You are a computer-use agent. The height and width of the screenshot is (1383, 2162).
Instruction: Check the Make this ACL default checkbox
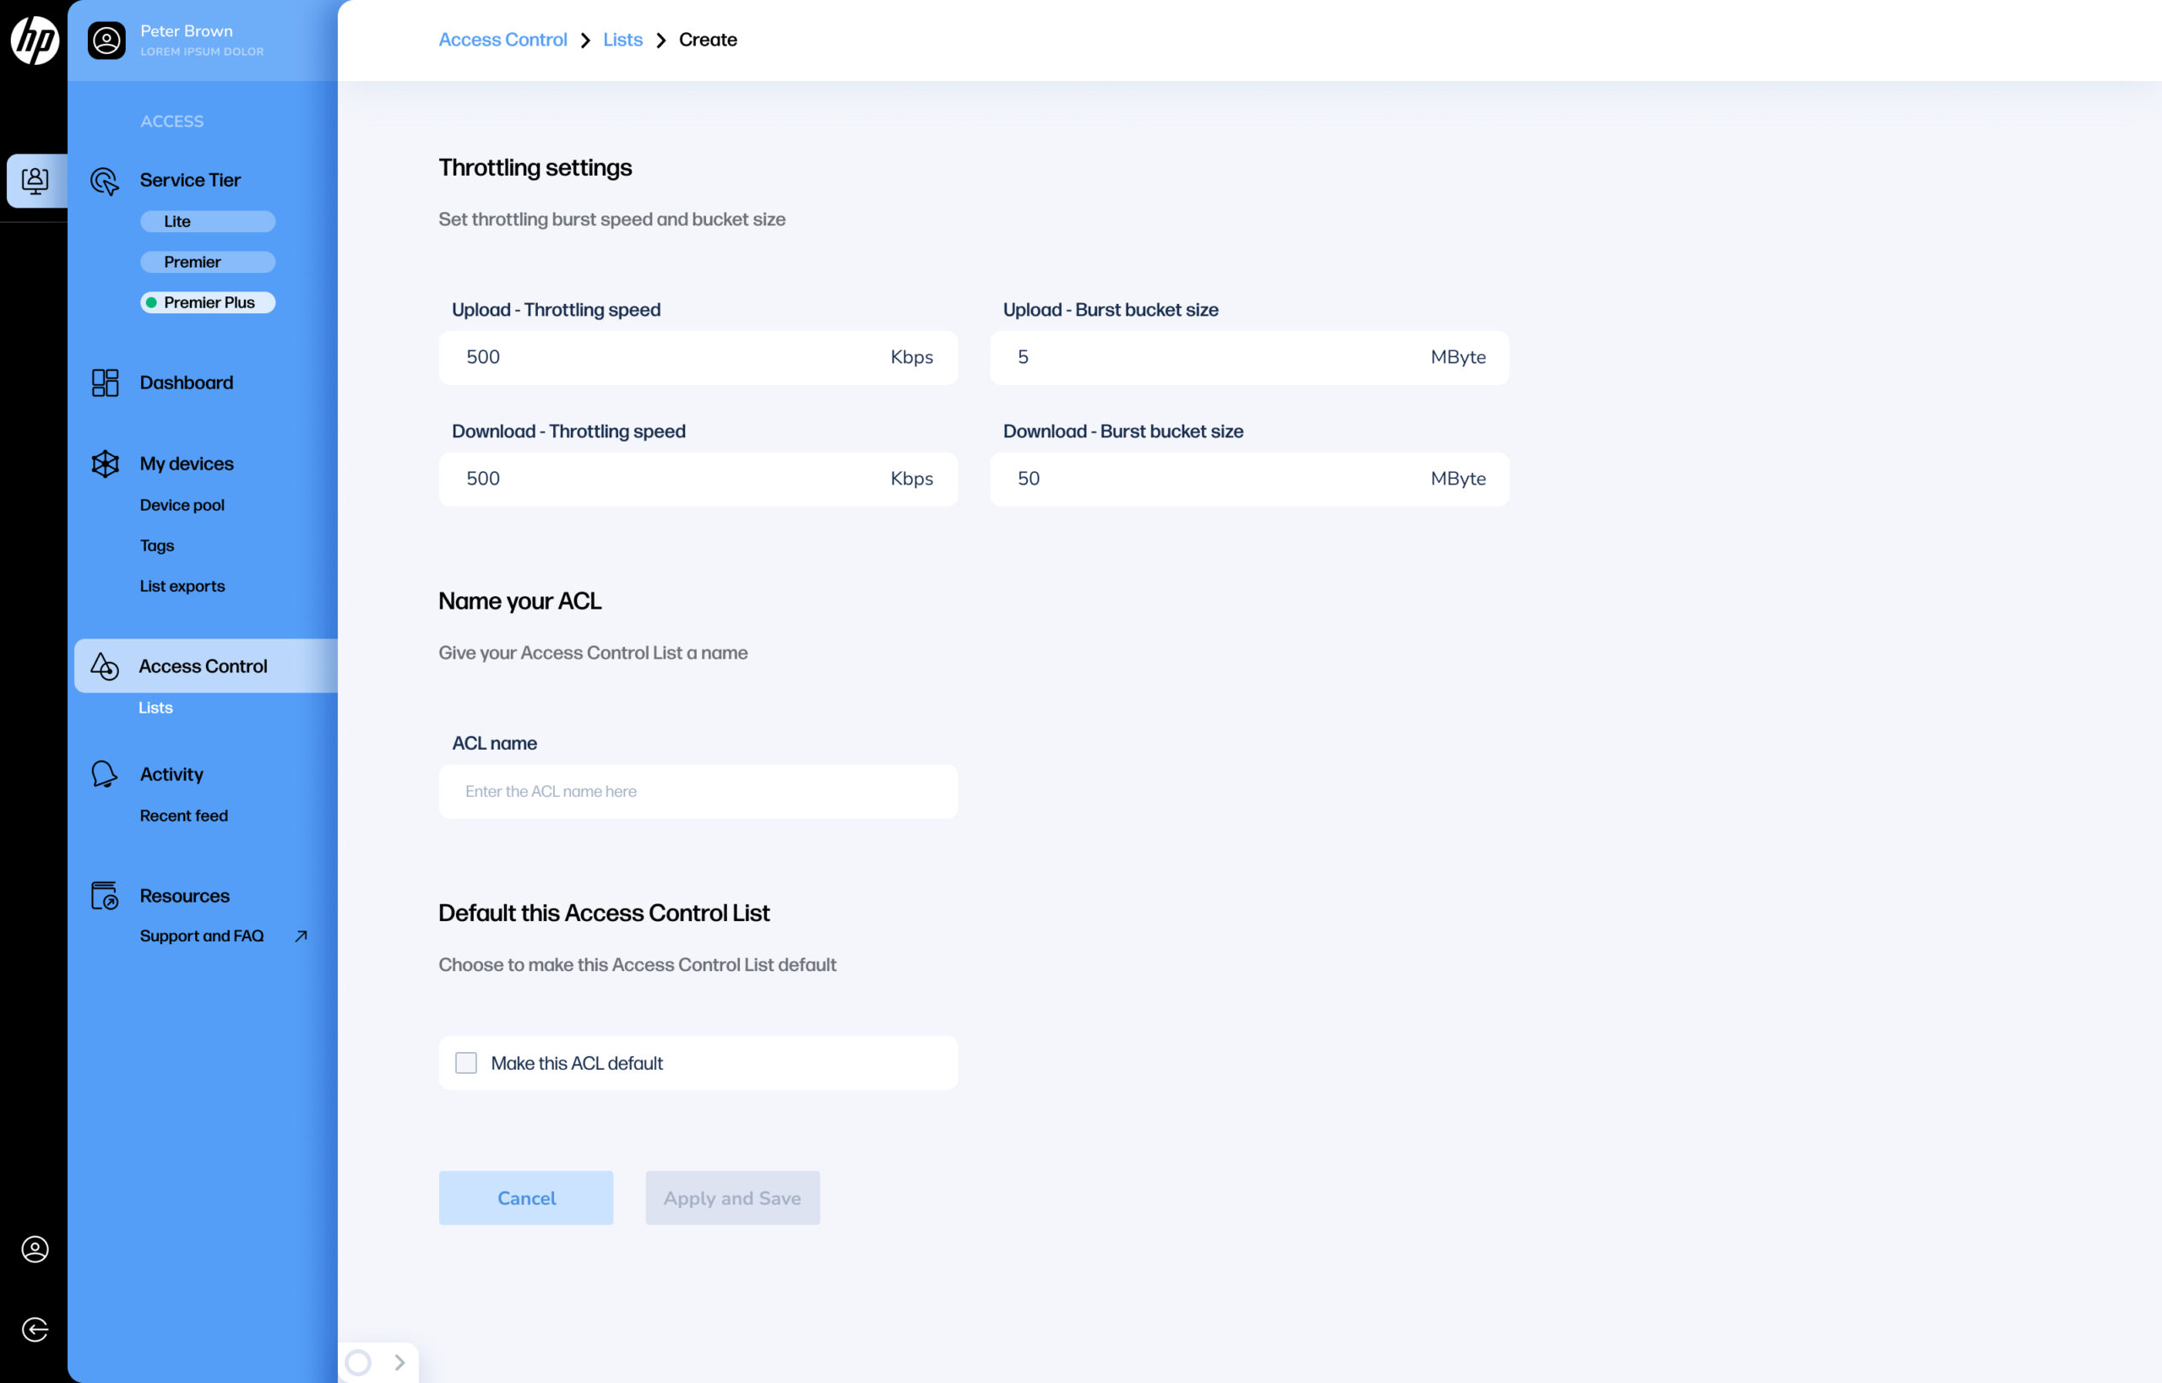click(x=466, y=1063)
